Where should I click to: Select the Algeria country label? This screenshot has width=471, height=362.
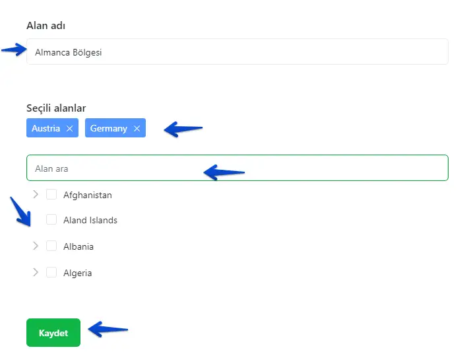tap(78, 273)
